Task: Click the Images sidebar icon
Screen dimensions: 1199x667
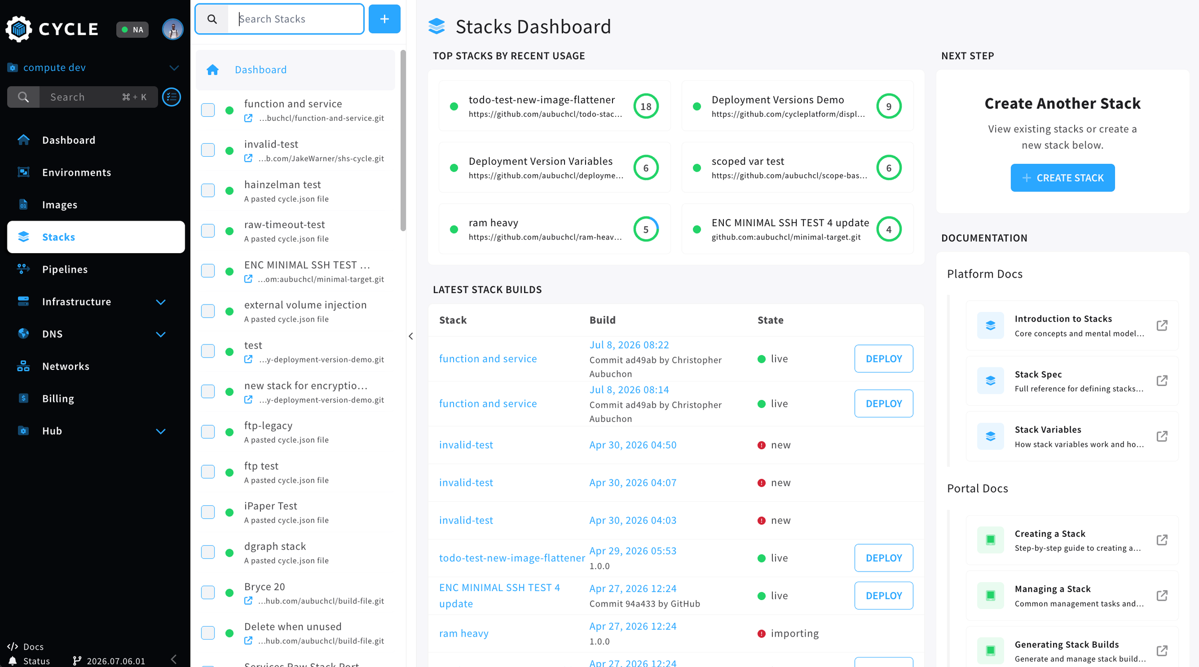Action: (23, 205)
